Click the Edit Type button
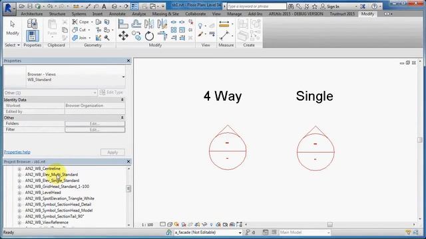 coord(111,92)
